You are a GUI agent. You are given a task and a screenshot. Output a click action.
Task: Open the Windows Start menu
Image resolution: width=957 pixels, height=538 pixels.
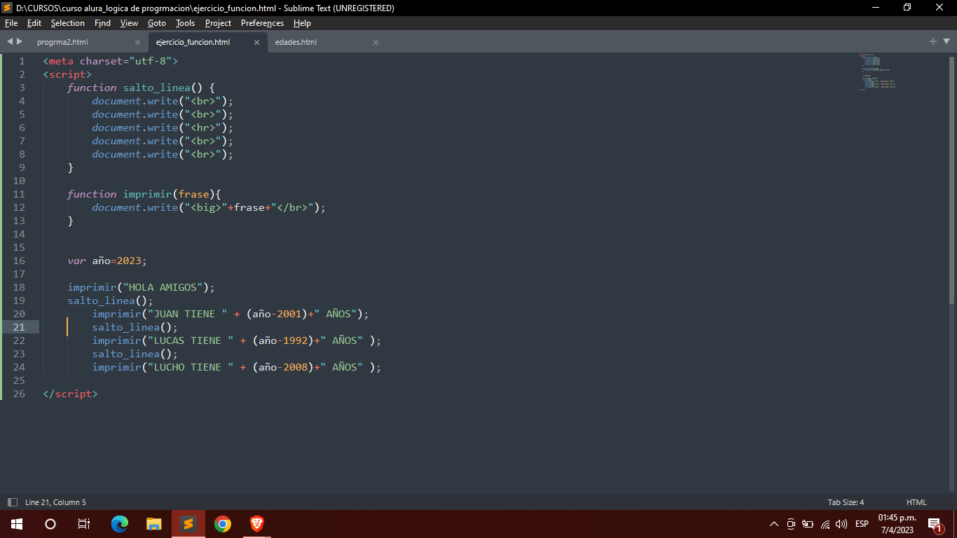[x=16, y=523]
